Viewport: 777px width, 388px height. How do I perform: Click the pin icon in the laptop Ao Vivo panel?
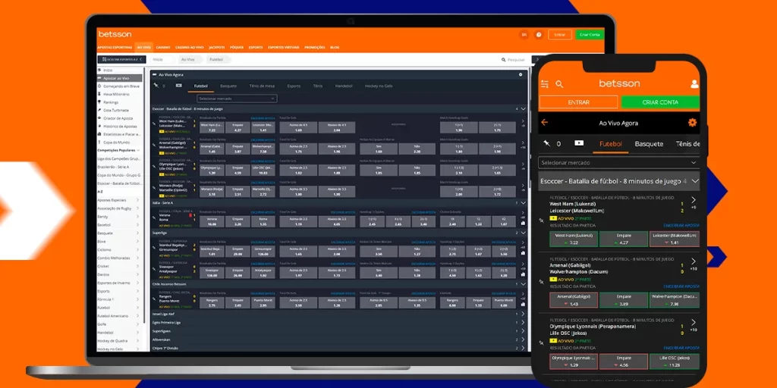coord(156,86)
